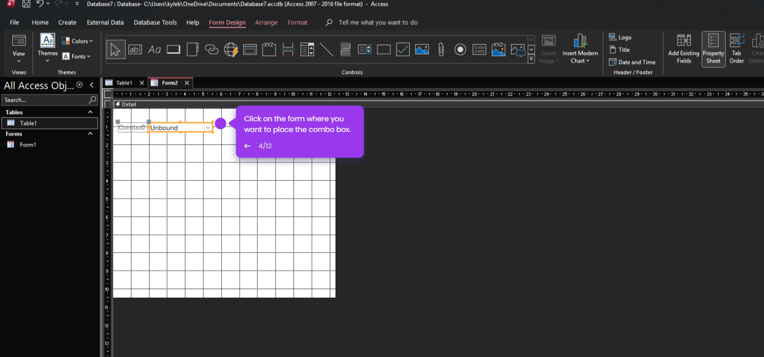The width and height of the screenshot is (764, 357).
Task: Collapse the Forms group in navigation pane
Action: click(90, 133)
